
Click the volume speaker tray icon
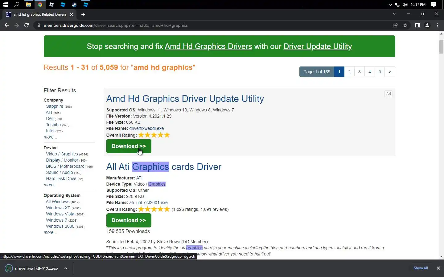click(405, 5)
